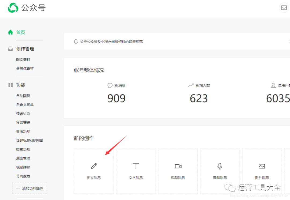Click the trend arrow icon beside 新增人数
The width and height of the screenshot is (290, 200).
pos(191,85)
